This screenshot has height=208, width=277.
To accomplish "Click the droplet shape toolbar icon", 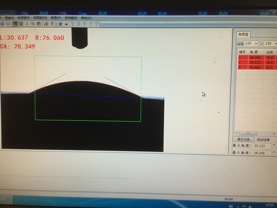I will 66,24.
